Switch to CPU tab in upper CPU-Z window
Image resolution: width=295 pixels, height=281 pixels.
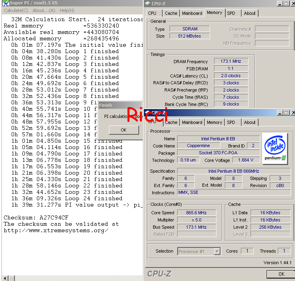coord(154,13)
